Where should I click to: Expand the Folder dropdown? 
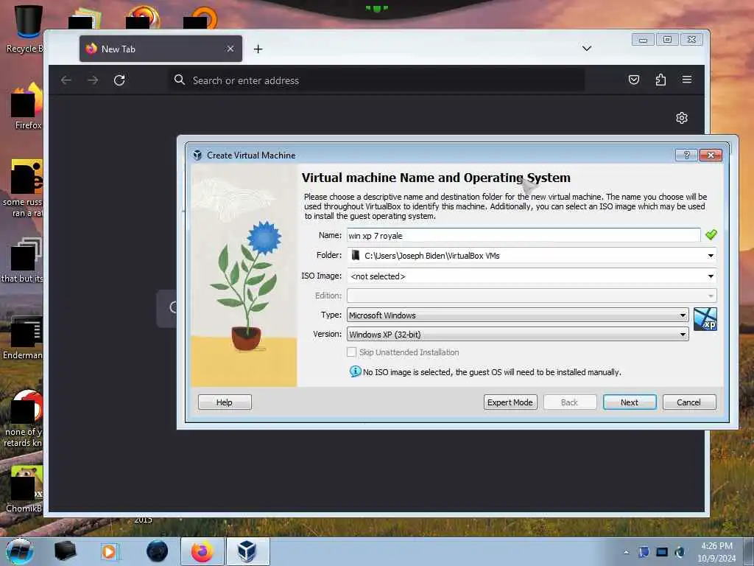point(711,256)
